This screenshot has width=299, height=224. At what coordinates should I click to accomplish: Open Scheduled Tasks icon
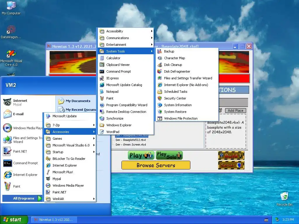[x=160, y=91]
